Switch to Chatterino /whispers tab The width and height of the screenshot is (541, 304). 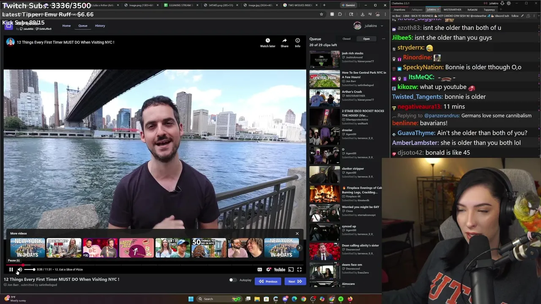[417, 9]
